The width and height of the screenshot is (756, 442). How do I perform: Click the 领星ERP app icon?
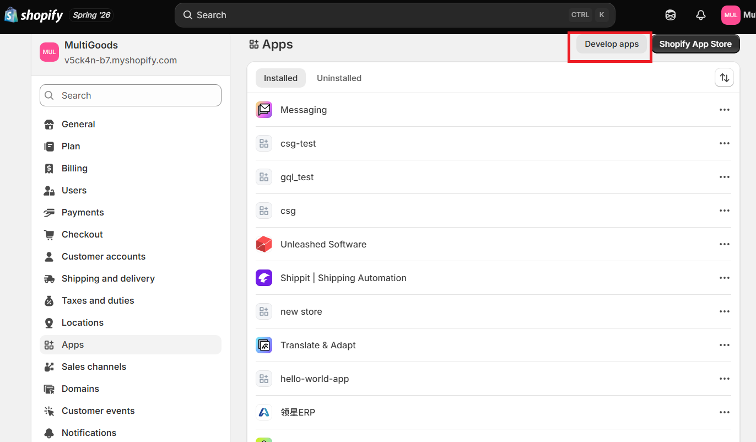pos(264,412)
